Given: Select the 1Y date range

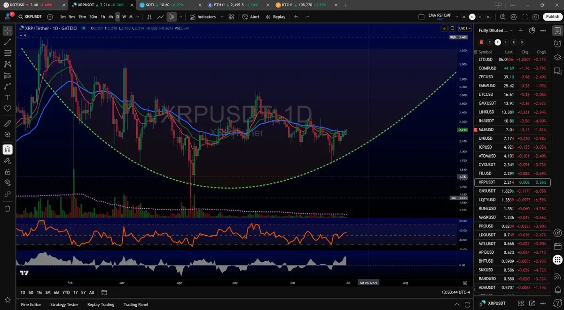Looking at the screenshot, I should (75, 292).
